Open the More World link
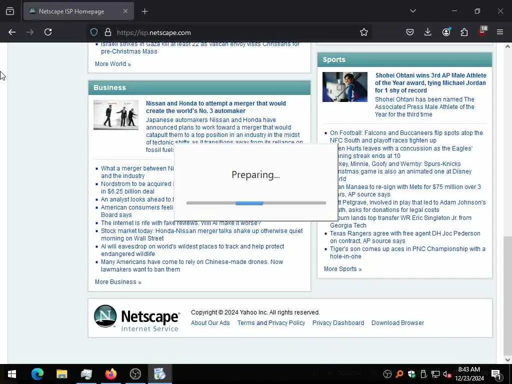 tap(112, 64)
